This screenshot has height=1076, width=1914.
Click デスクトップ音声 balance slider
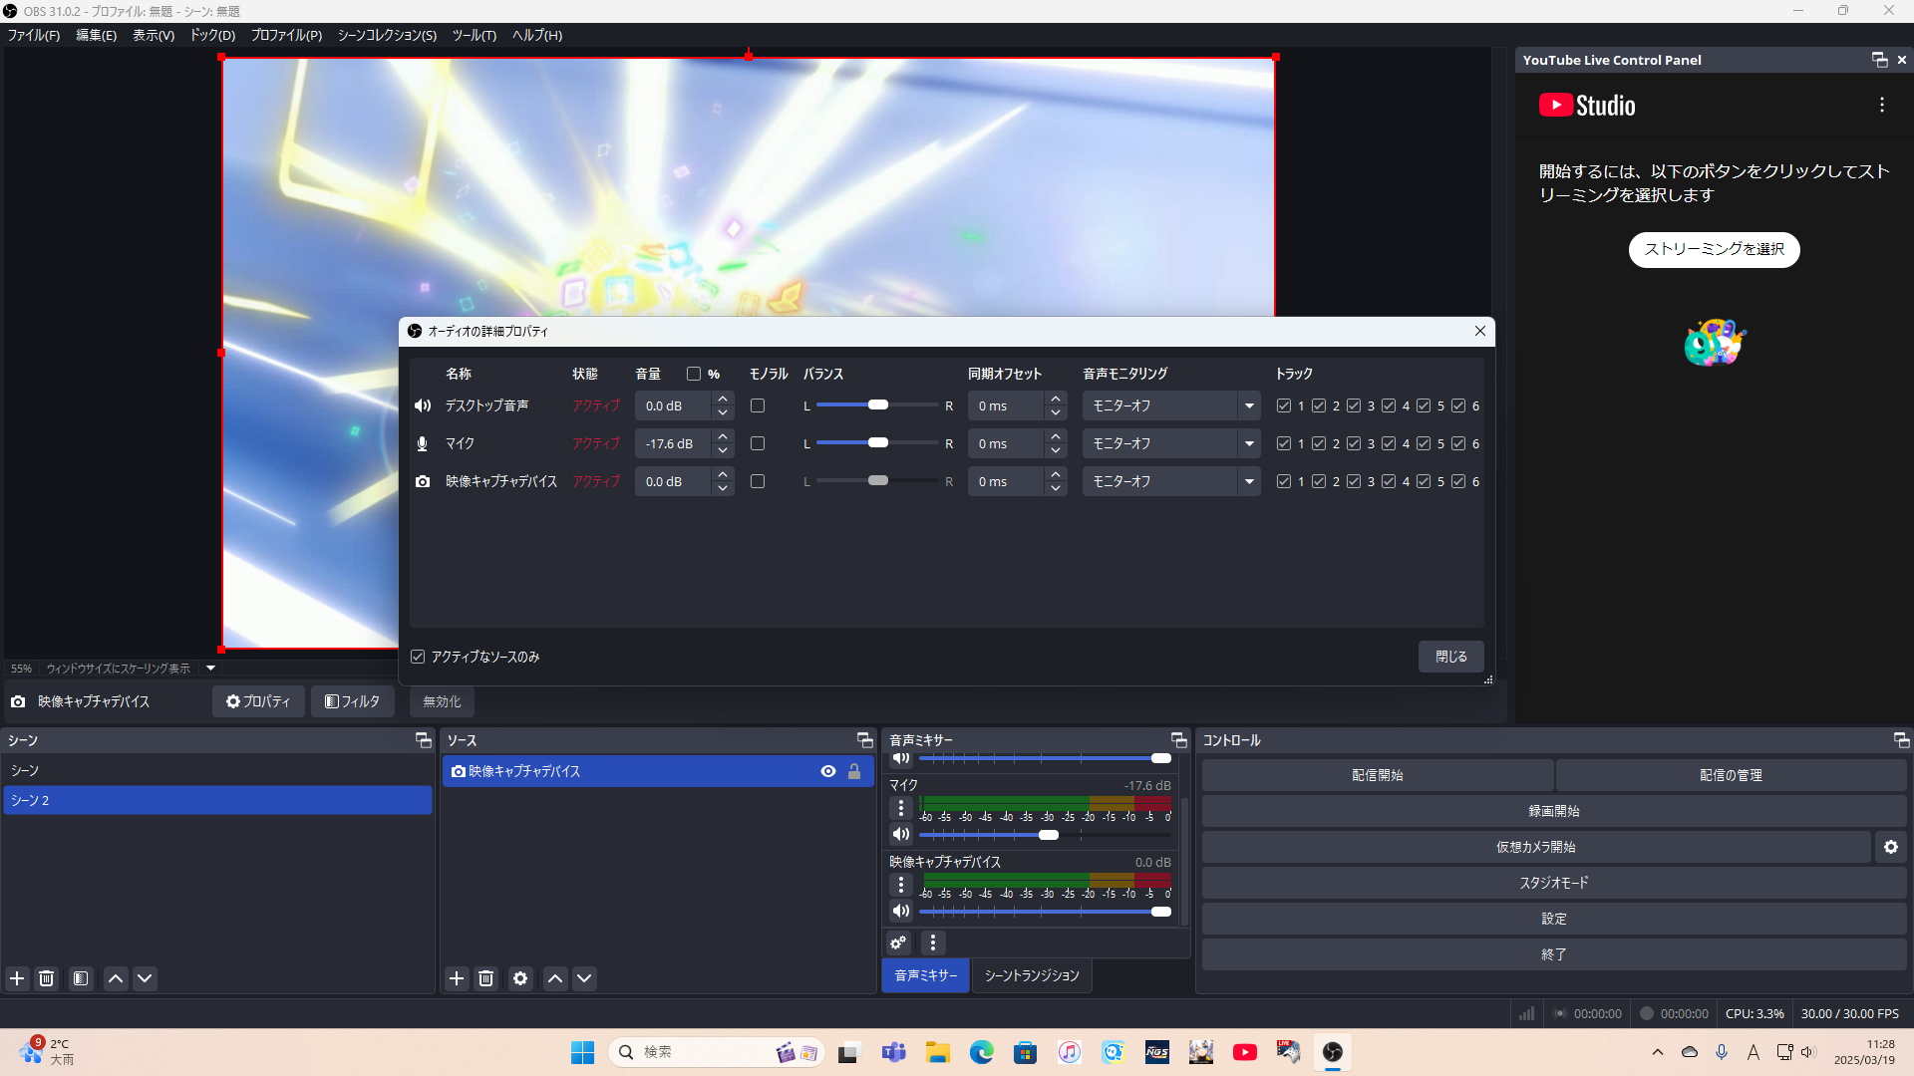pyautogui.click(x=877, y=405)
